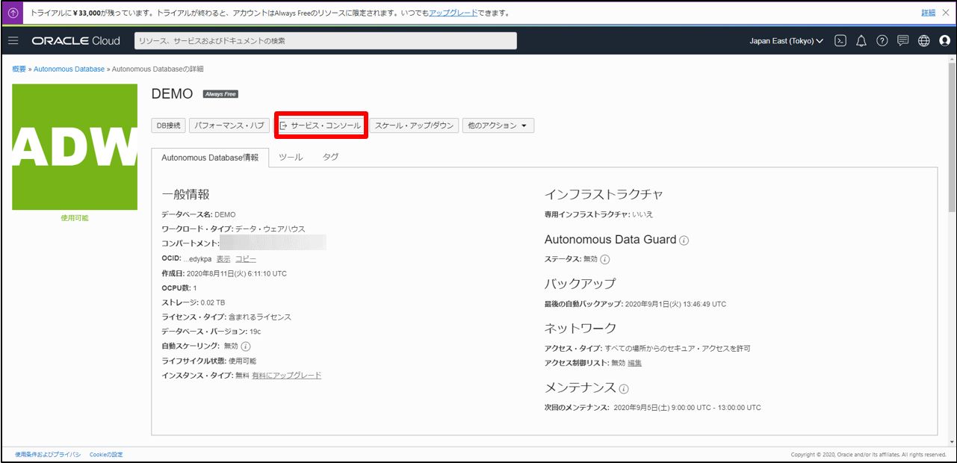
Task: Switch to the ツール tab
Action: (x=291, y=158)
